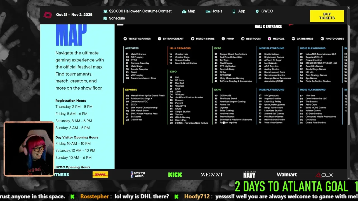Click the Halloween Costume Contest spider icon

click(x=105, y=11)
